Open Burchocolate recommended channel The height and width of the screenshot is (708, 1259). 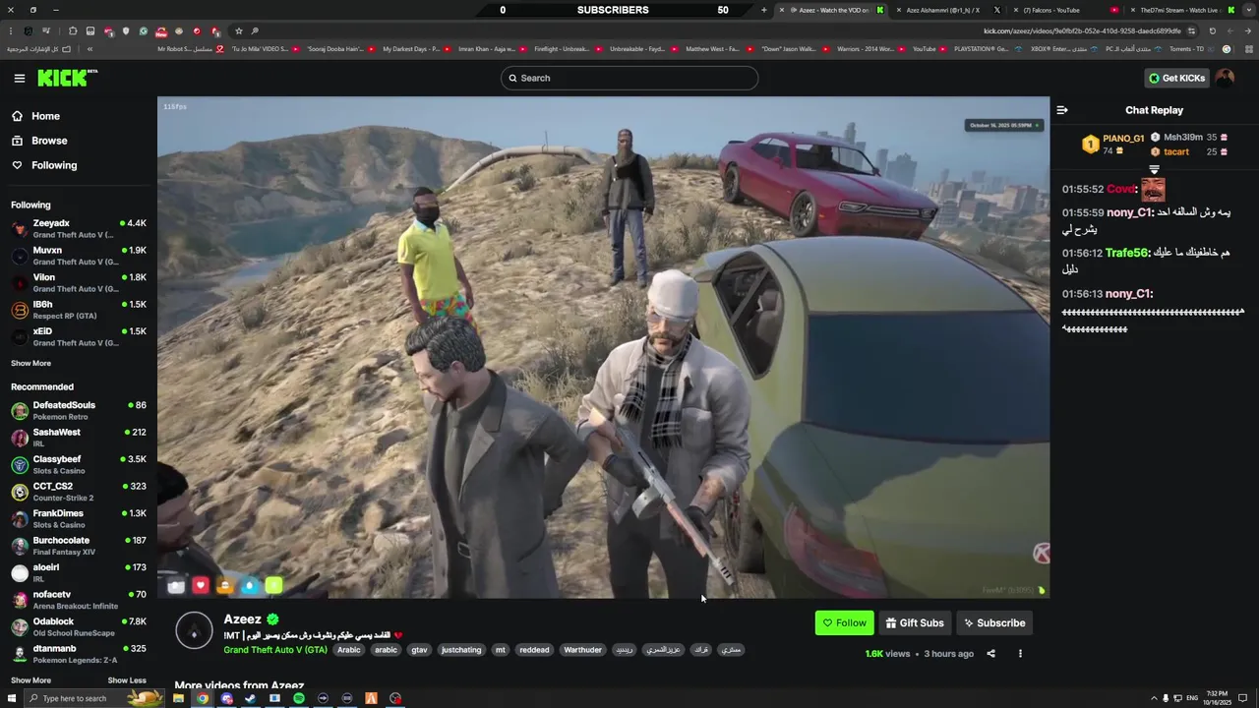click(79, 546)
